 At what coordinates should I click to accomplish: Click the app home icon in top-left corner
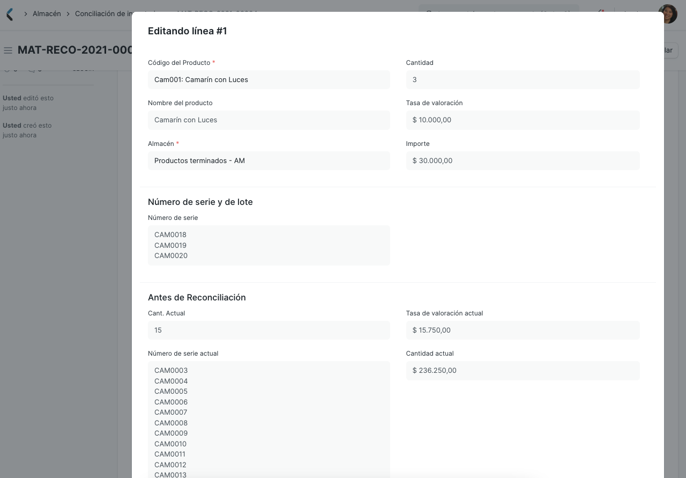[9, 13]
